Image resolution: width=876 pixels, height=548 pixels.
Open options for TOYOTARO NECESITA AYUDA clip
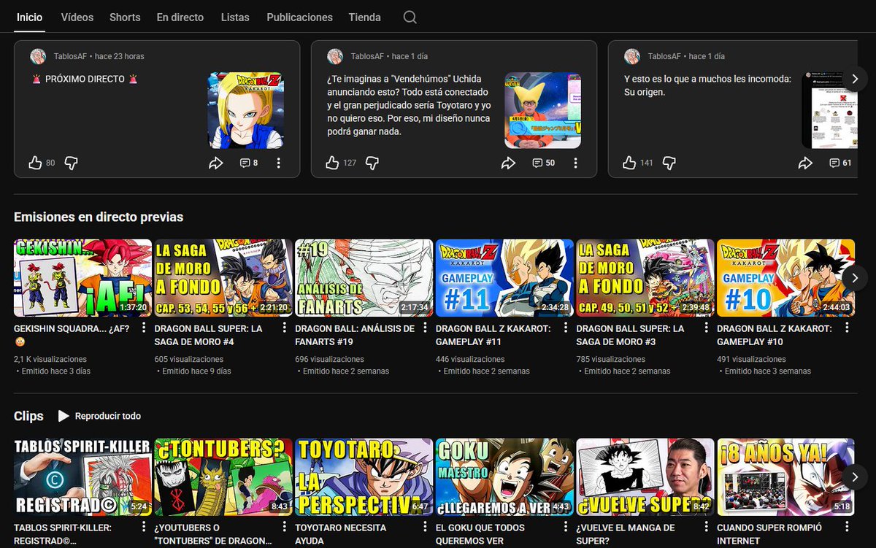click(425, 527)
